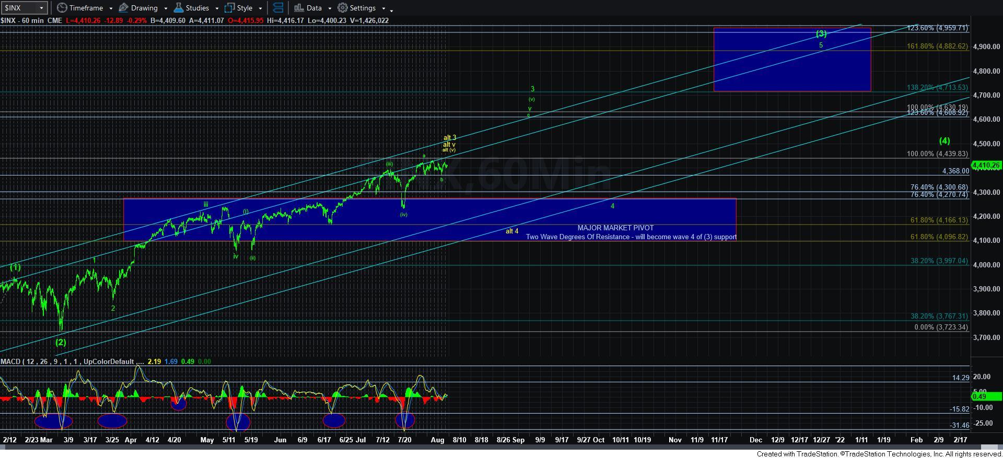The image size is (1003, 458).
Task: Click the 4,368.00 price level label
Action: tap(955, 171)
